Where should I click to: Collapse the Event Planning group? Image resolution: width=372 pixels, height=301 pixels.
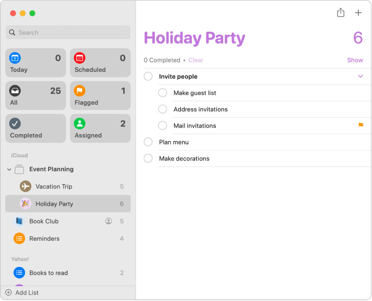pos(9,170)
